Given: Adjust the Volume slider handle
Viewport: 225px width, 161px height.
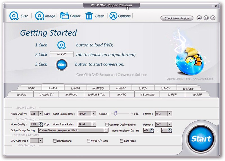Looking at the screenshot, I should [116, 114].
